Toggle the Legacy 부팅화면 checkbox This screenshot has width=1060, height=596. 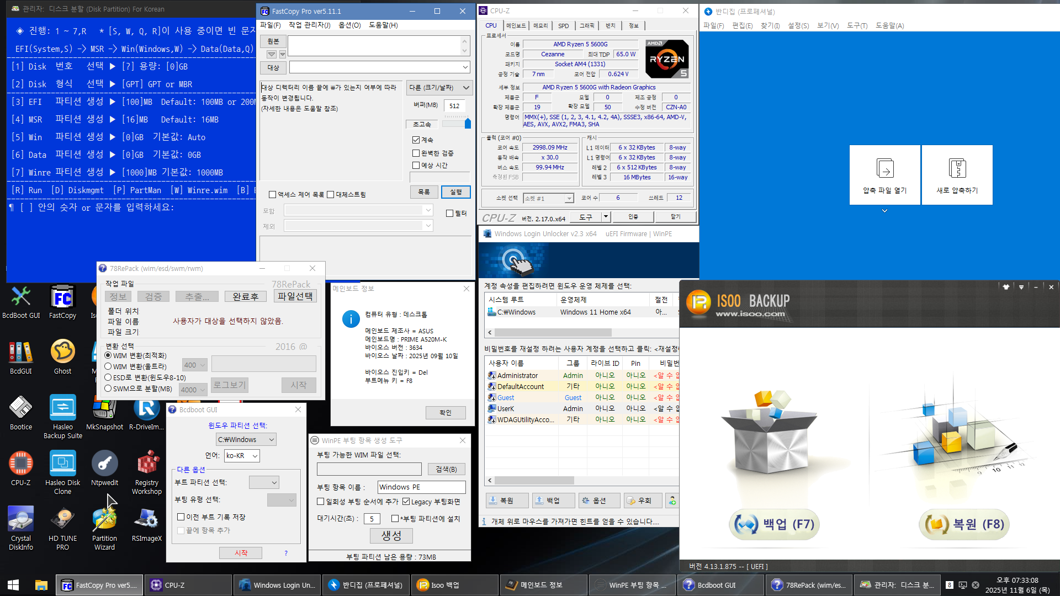pos(406,502)
